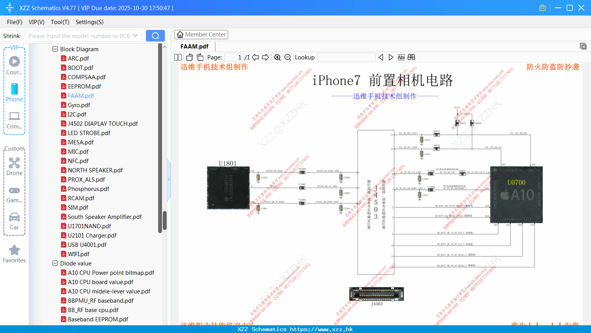Rotate the page counterclockwise
The image size is (591, 333).
[x=189, y=57]
